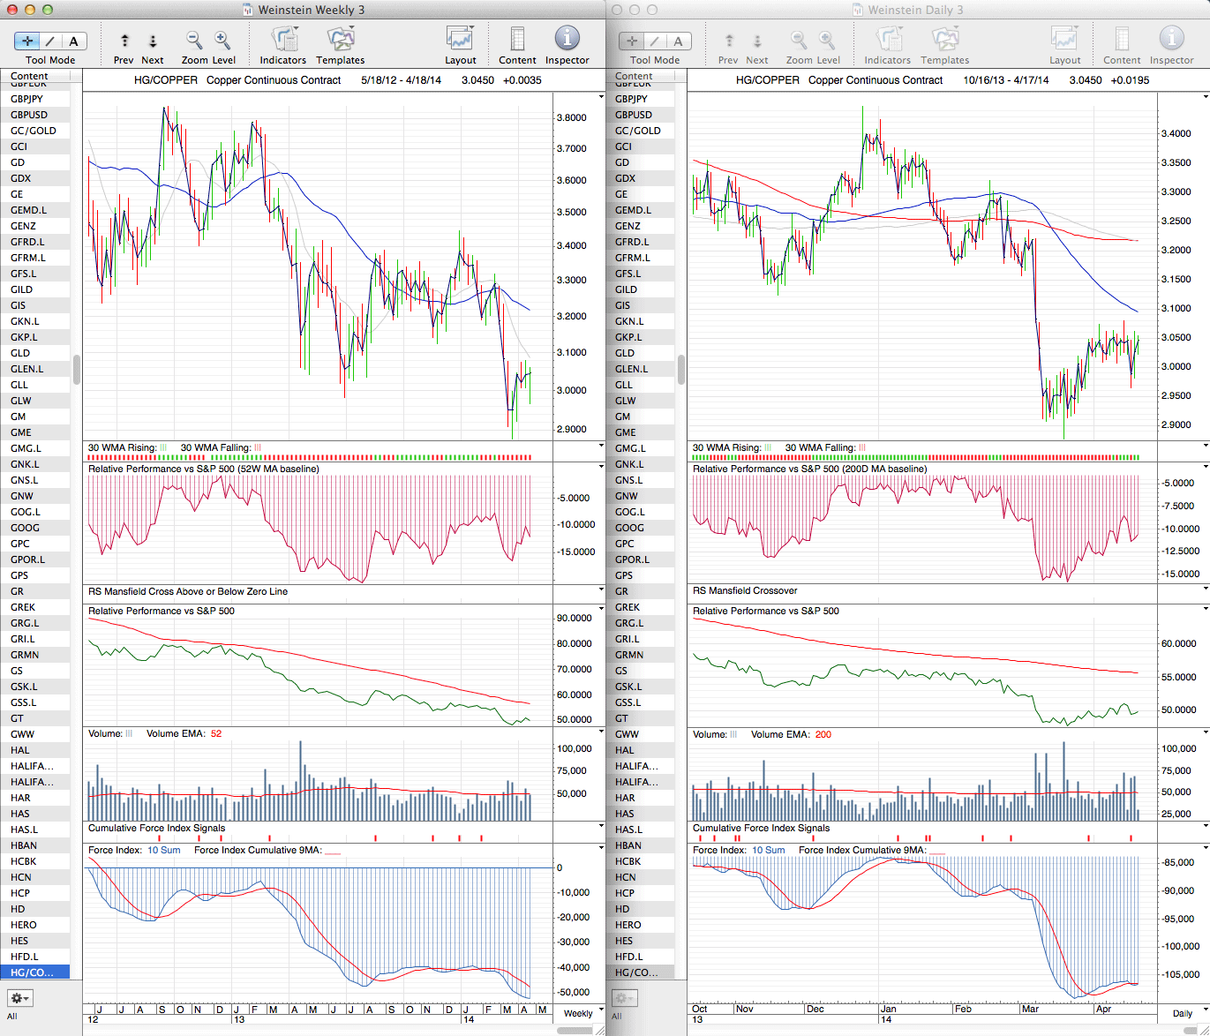
Task: Zoom out using the minus magnifier
Action: click(x=194, y=41)
